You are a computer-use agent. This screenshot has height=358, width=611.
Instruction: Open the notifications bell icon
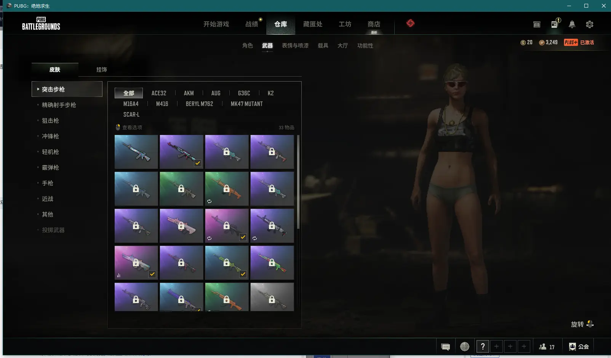[572, 24]
